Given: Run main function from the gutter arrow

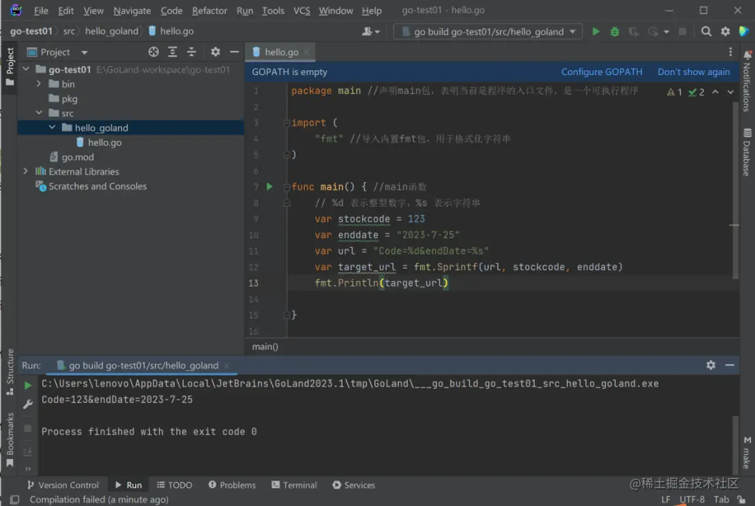Looking at the screenshot, I should click(269, 186).
